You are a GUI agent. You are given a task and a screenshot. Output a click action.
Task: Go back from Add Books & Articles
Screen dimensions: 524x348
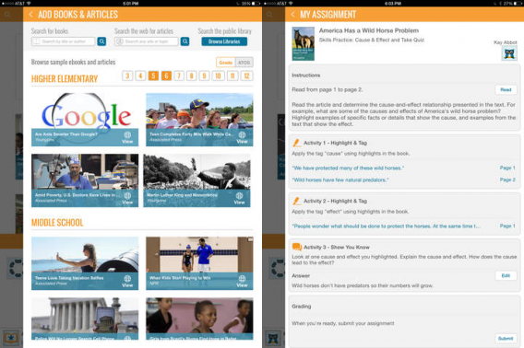pos(30,15)
